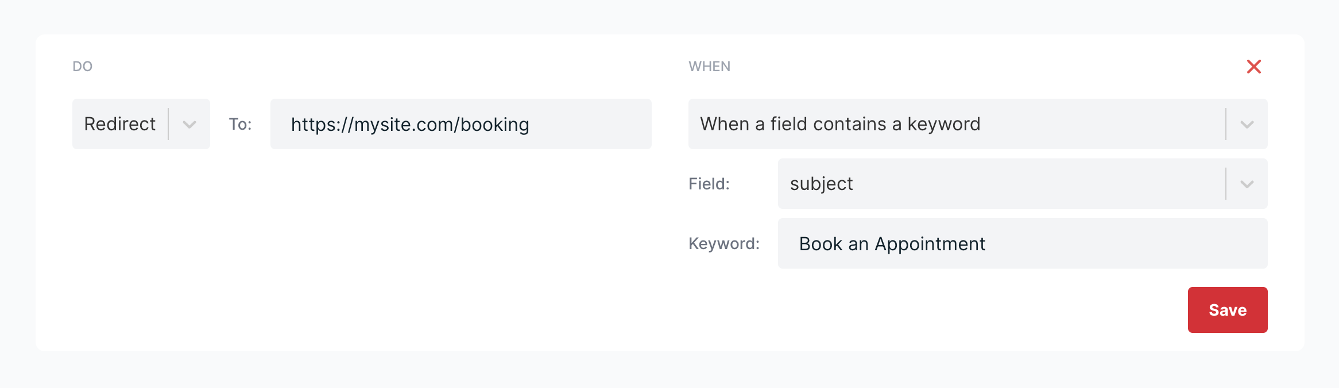The height and width of the screenshot is (388, 1339).
Task: Click the chevron in the subject selector
Action: click(x=1247, y=184)
